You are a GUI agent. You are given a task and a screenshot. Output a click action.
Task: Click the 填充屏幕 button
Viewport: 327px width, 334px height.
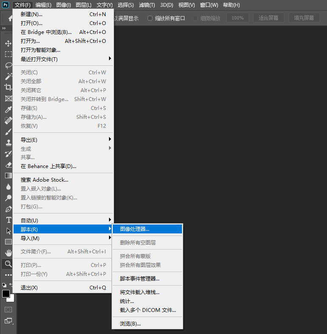click(304, 18)
